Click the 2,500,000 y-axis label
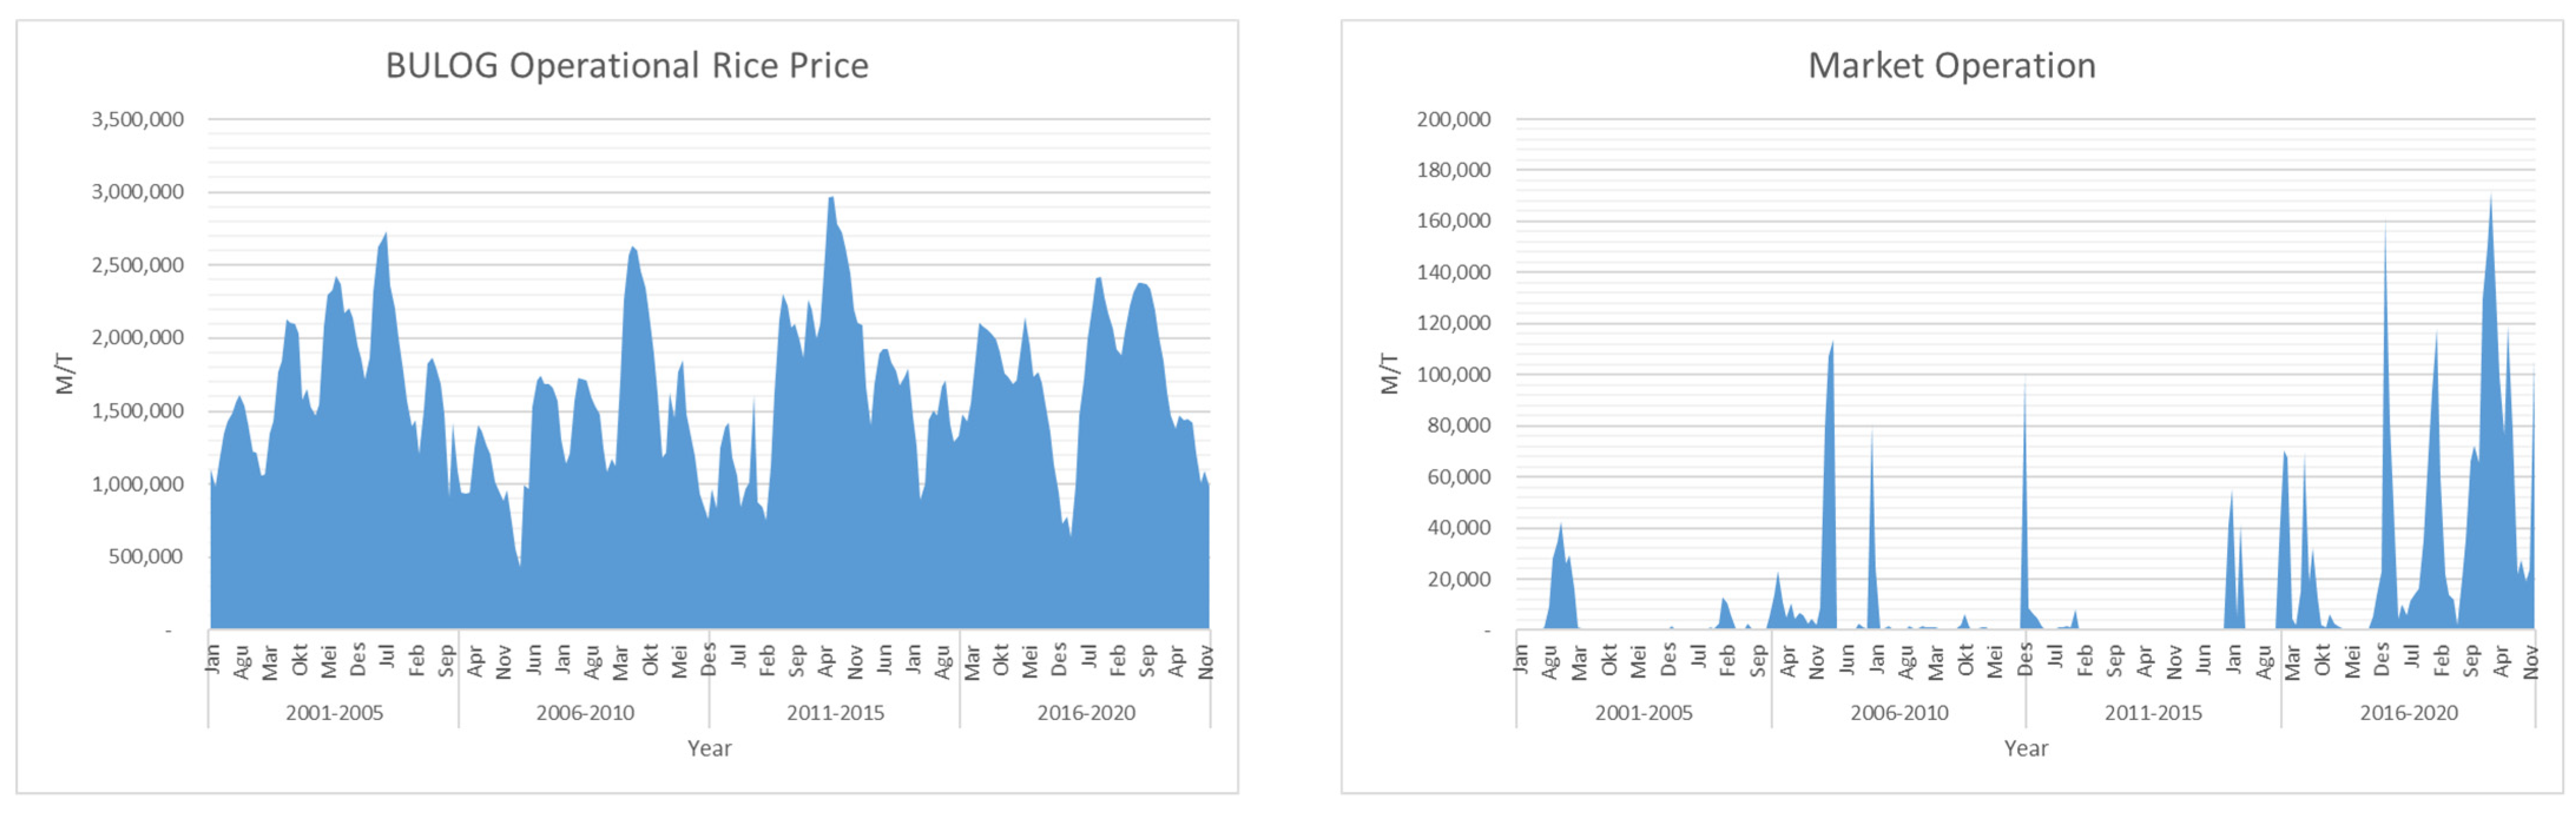2576x815 pixels. tap(138, 264)
